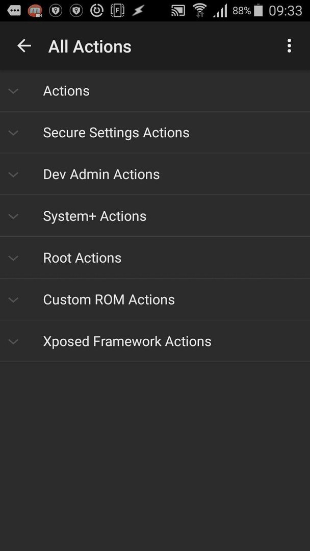Expand the Root Actions chevron
Image resolution: width=310 pixels, height=551 pixels.
[x=13, y=258]
